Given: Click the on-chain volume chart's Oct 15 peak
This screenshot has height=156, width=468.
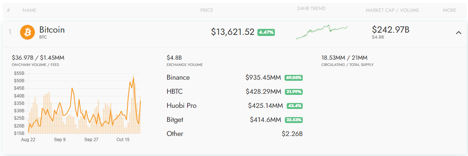Looking at the screenshot, I should [x=133, y=78].
